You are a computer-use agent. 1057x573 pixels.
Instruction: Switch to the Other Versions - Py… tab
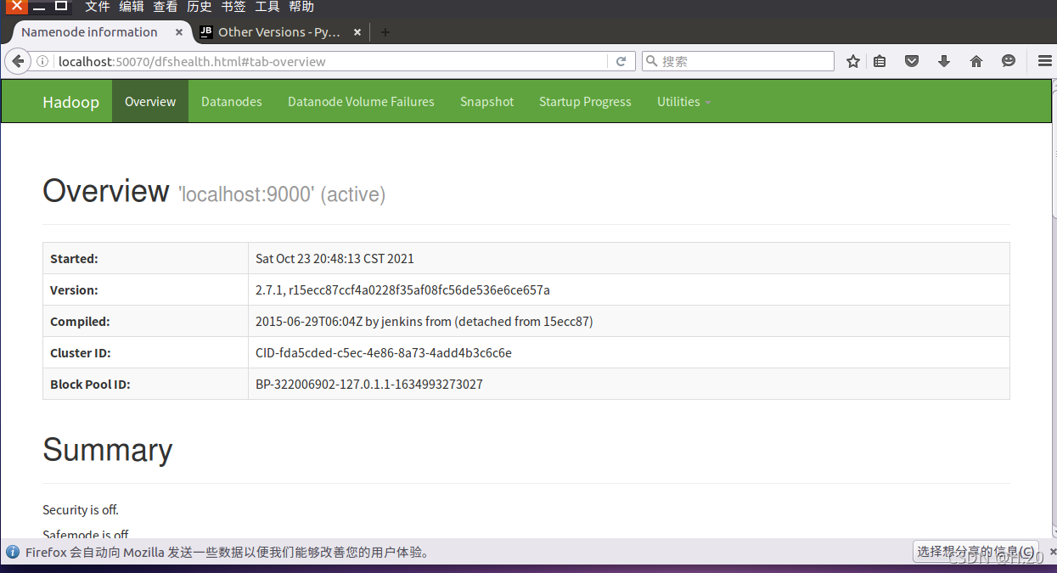point(279,32)
